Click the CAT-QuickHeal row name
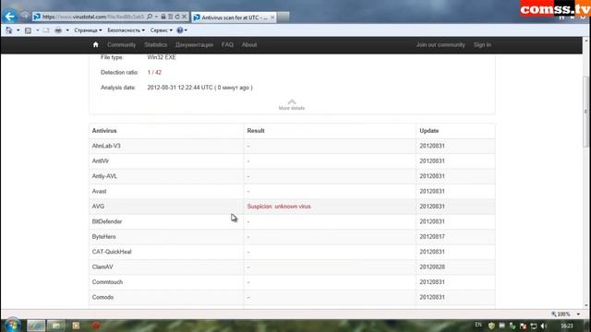 pyautogui.click(x=112, y=252)
